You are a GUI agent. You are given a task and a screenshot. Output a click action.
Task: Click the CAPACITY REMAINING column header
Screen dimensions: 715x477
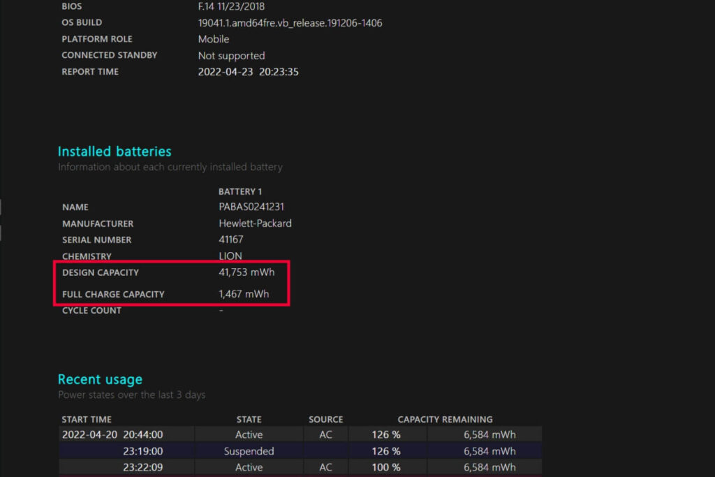[445, 419]
